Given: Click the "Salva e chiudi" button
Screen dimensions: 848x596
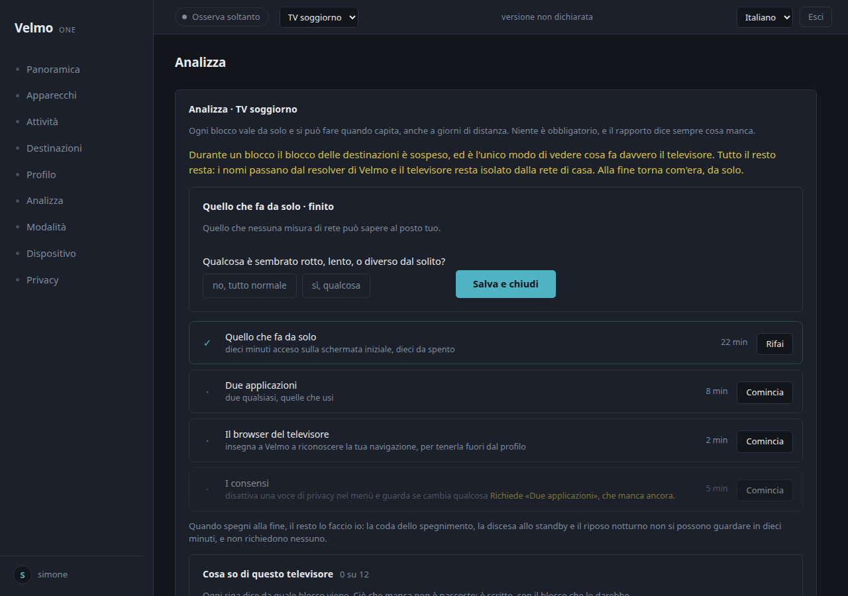Looking at the screenshot, I should [x=505, y=284].
